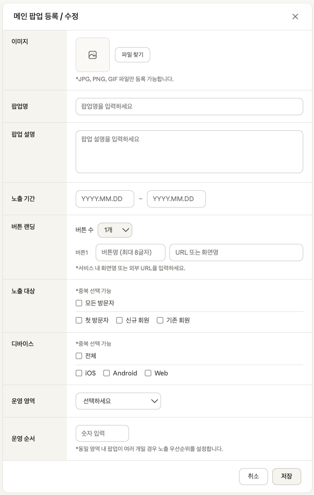Enable the 신규 회원 checkbox
314x495 pixels.
119,320
